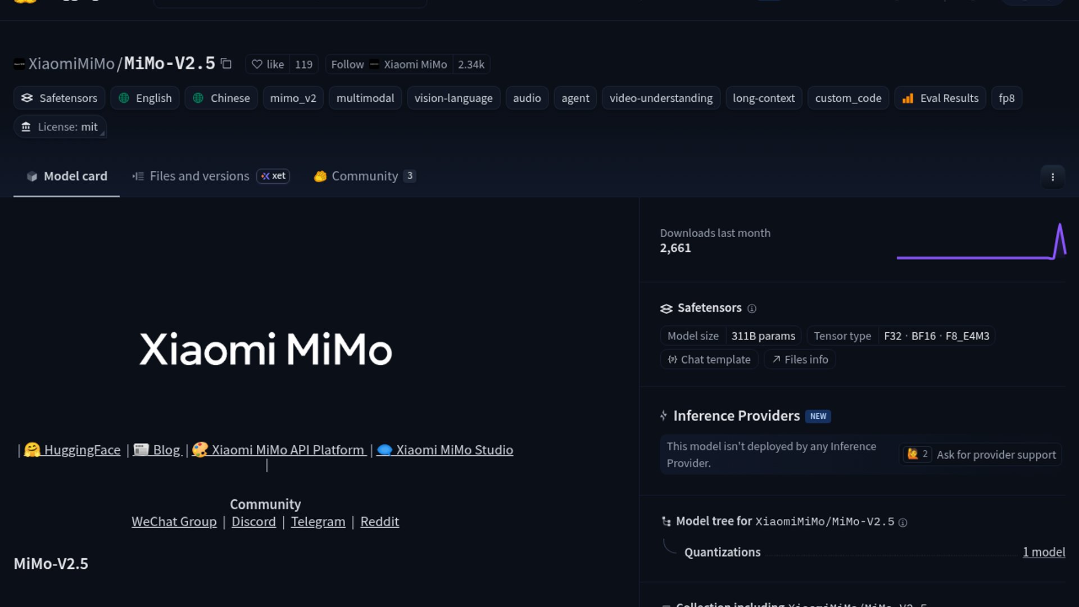Image resolution: width=1079 pixels, height=607 pixels.
Task: Open the three-dot more options menu
Action: point(1052,176)
